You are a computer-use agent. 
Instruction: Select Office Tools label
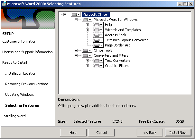tap(103, 50)
